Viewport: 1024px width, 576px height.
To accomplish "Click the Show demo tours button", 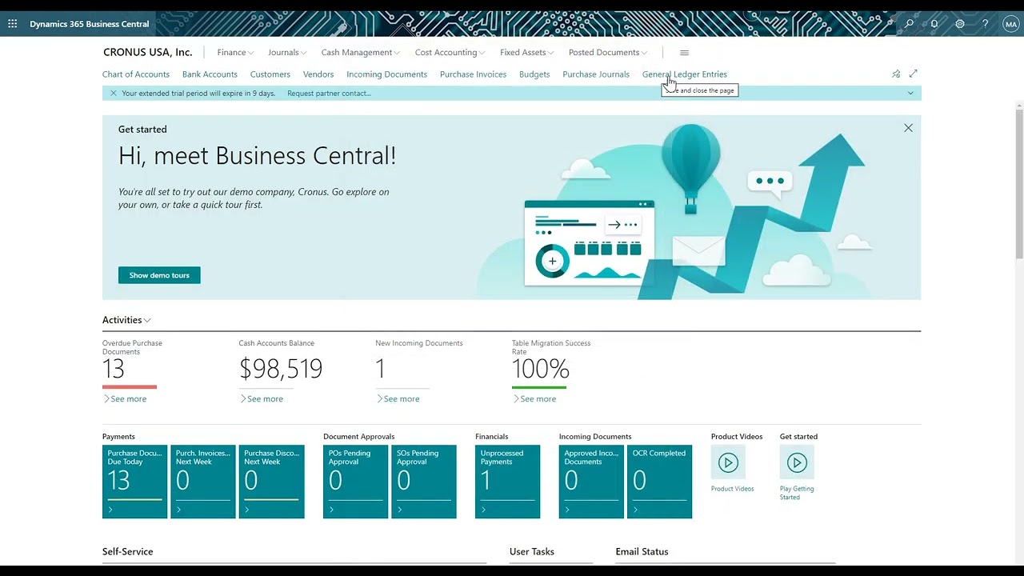I will point(159,275).
